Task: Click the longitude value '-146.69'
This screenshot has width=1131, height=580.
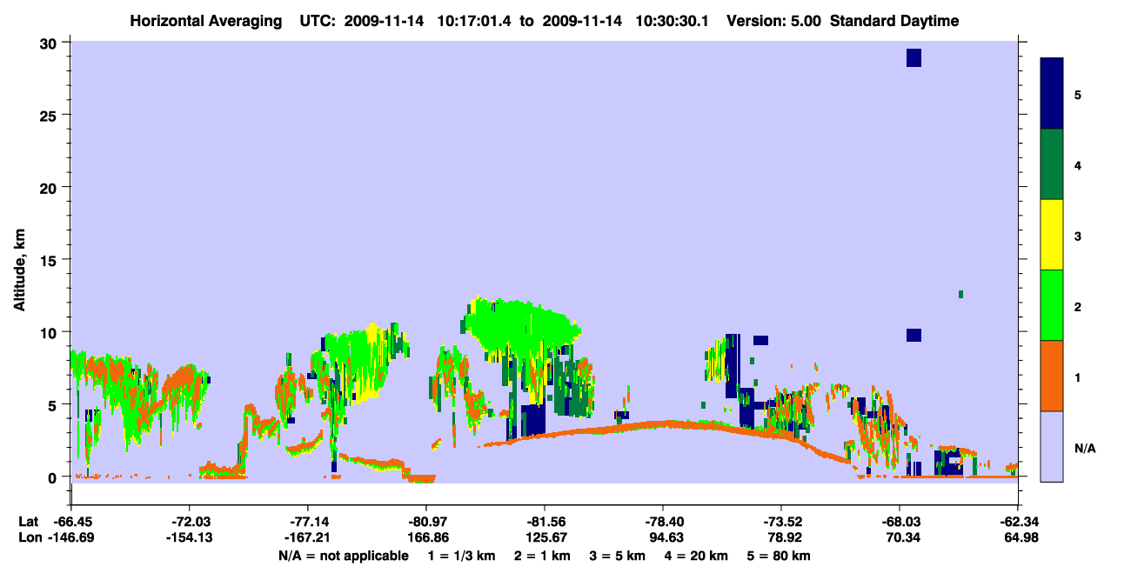Action: pyautogui.click(x=70, y=537)
